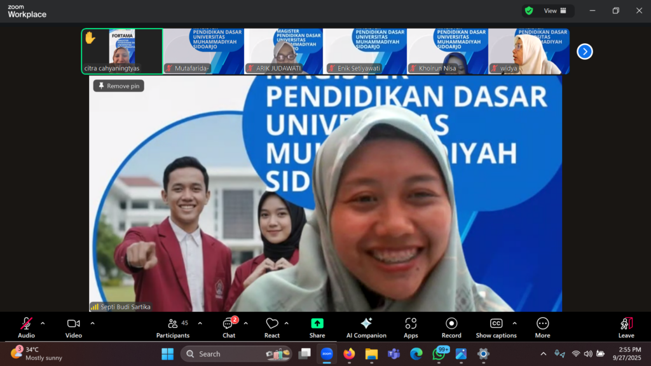This screenshot has width=651, height=366.
Task: Open weather widget showing 34°C
Action: tap(36, 354)
